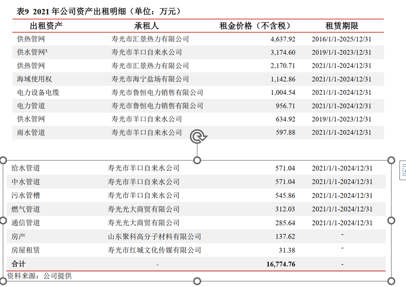
Task: Click the lease term 2016/1/1-2025/12/31
Action: 341,39
